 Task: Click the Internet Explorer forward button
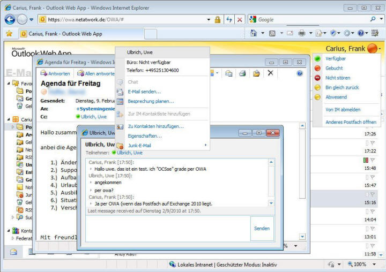pyautogui.click(x=22, y=19)
